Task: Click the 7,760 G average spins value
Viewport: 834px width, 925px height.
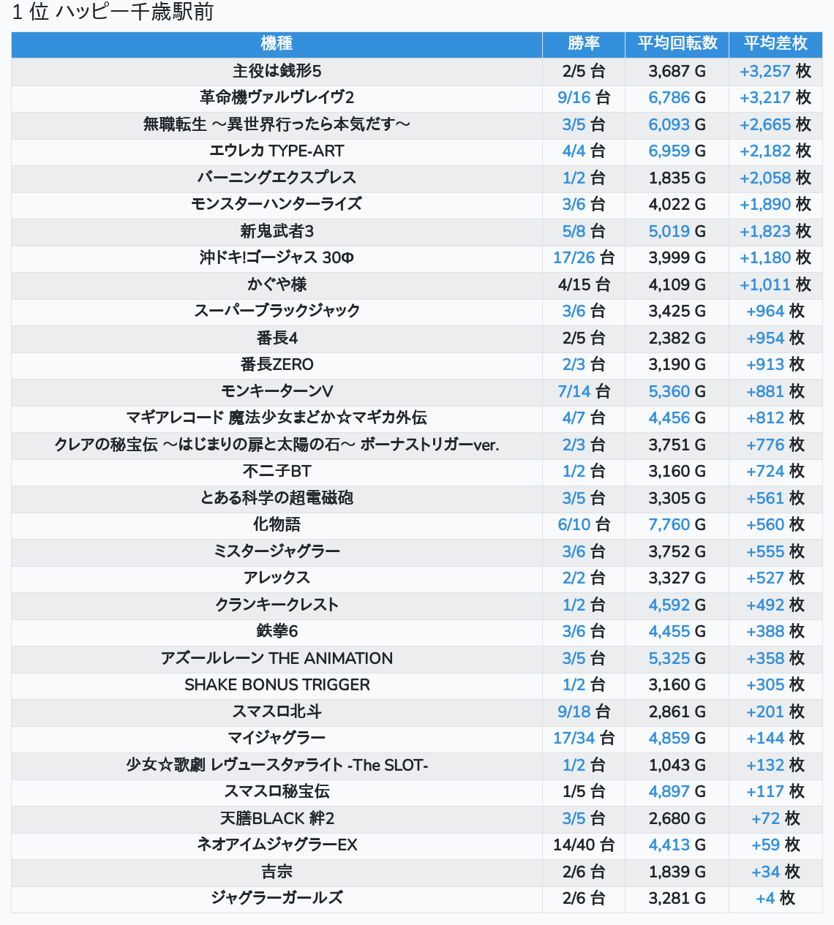Action: [677, 524]
